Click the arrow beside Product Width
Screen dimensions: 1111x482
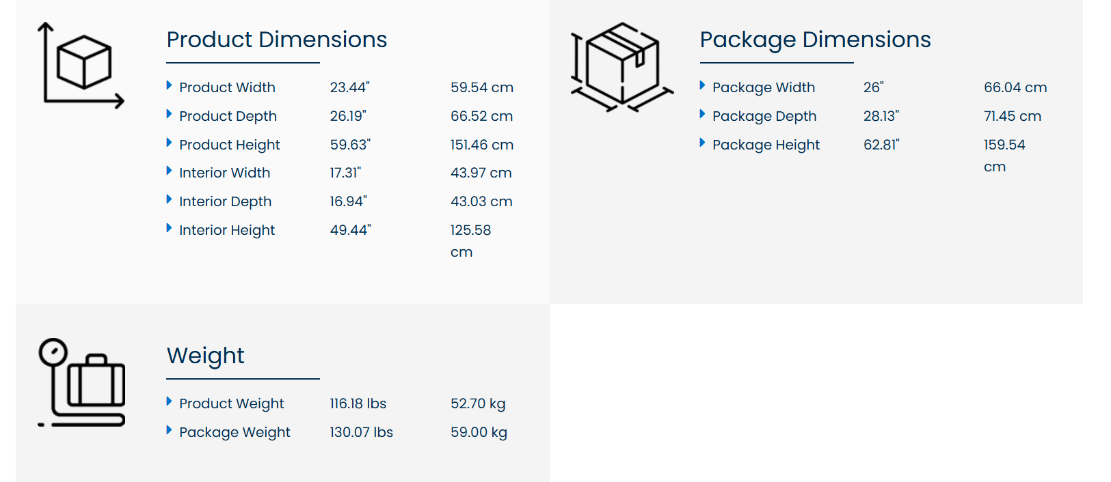169,85
